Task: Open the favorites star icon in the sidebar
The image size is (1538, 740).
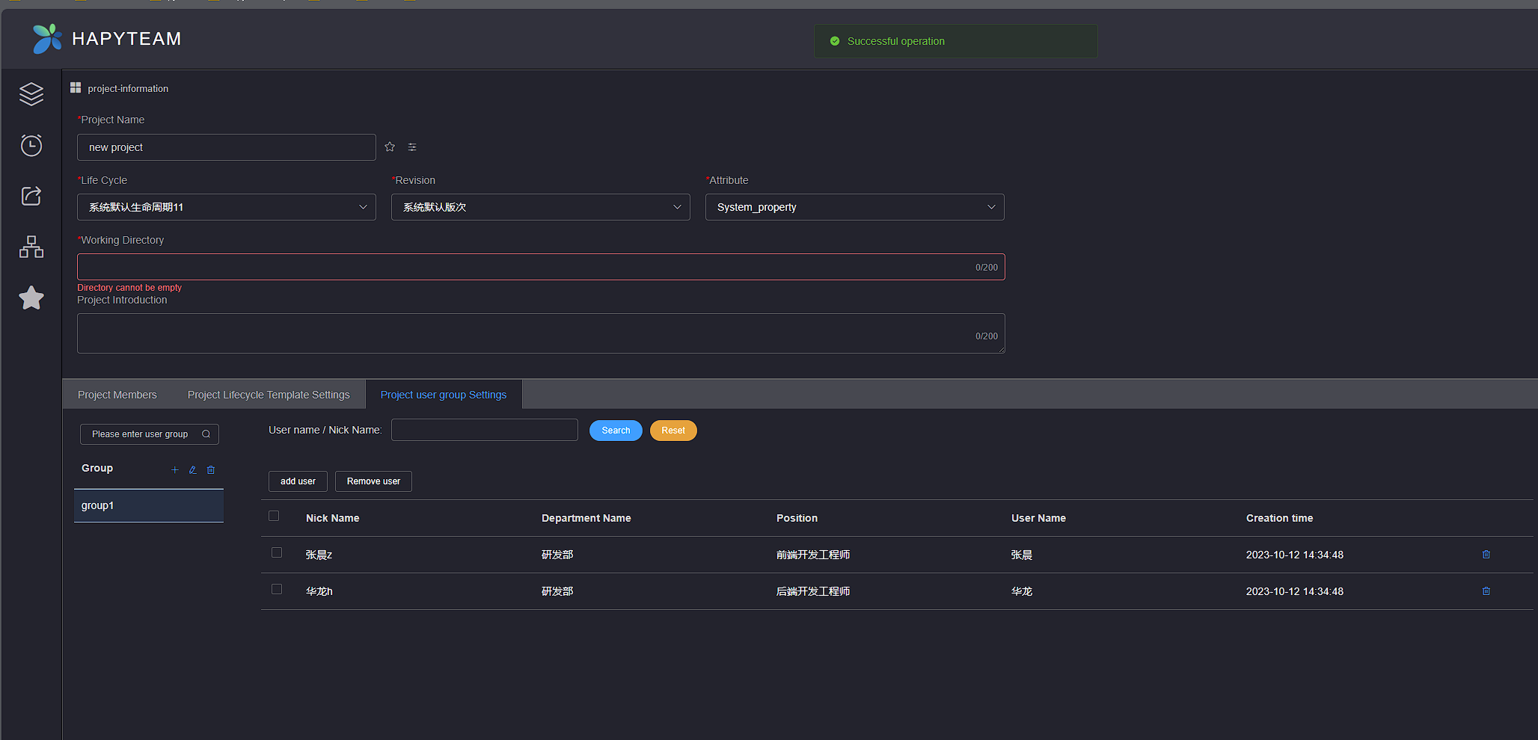Action: coord(31,297)
